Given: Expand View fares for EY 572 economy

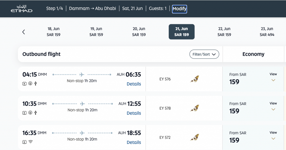Looking at the screenshot, I should pos(273,136).
